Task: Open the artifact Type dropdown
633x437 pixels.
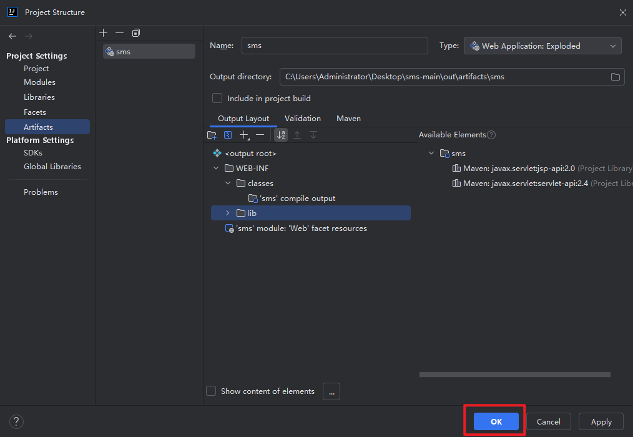Action: pyautogui.click(x=544, y=46)
